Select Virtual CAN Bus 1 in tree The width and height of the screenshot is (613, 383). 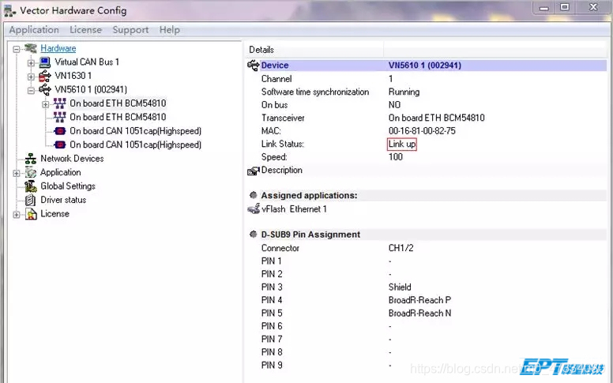[x=87, y=62]
